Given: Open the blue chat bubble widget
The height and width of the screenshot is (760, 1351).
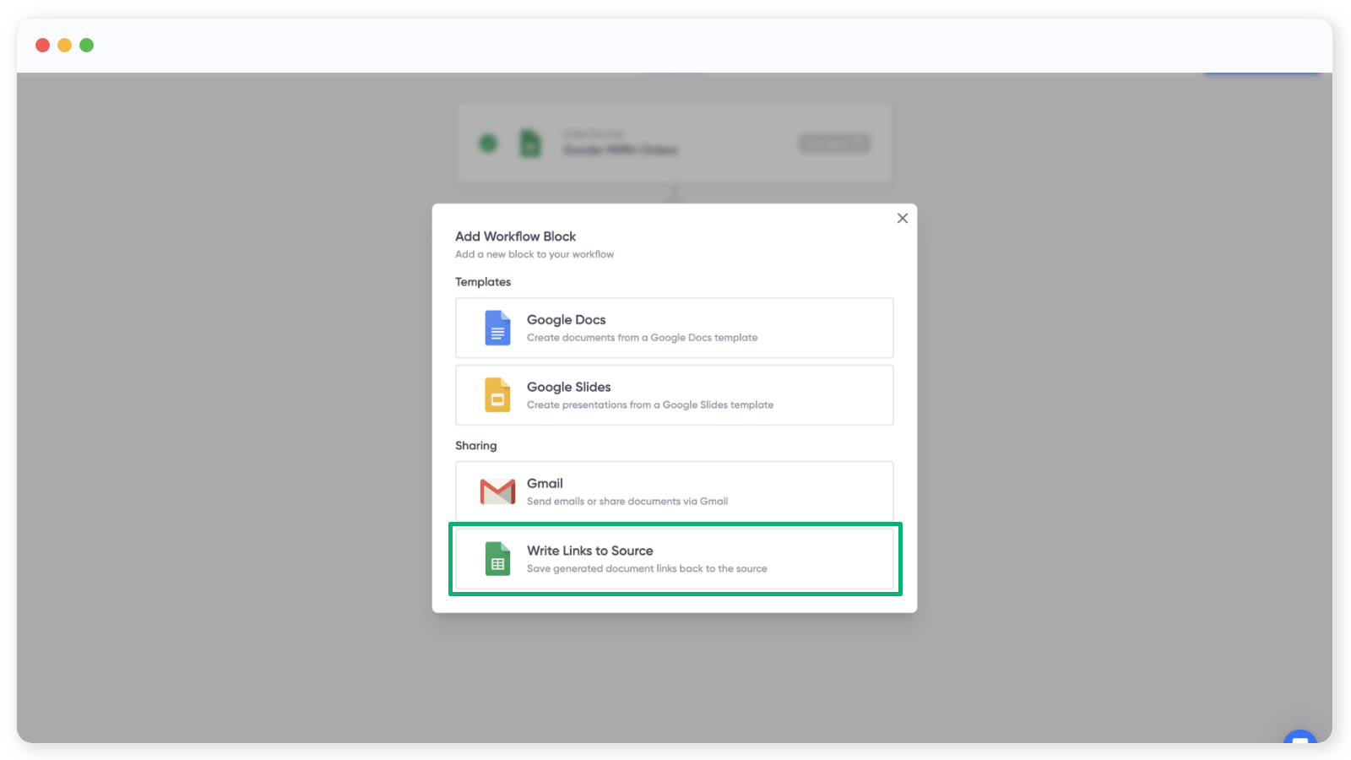Looking at the screenshot, I should click(1299, 738).
